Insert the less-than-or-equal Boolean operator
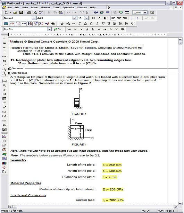Image resolution: width=184 pixels, height=213 pixels. coord(87,29)
